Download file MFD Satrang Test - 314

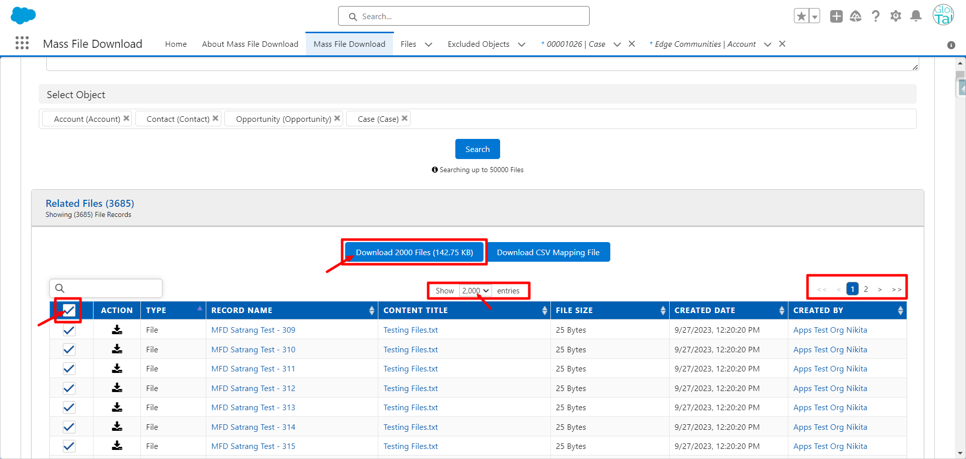point(117,426)
